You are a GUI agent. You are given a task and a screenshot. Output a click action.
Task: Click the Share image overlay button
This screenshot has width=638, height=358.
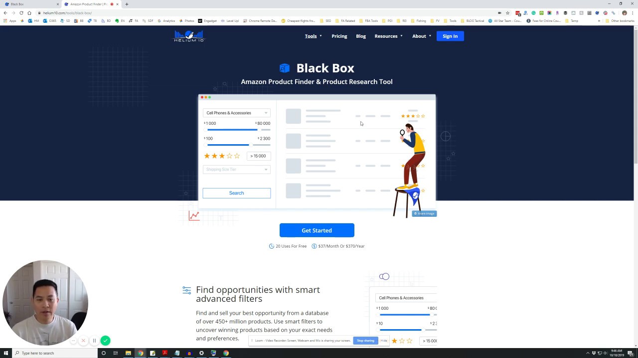coord(424,213)
